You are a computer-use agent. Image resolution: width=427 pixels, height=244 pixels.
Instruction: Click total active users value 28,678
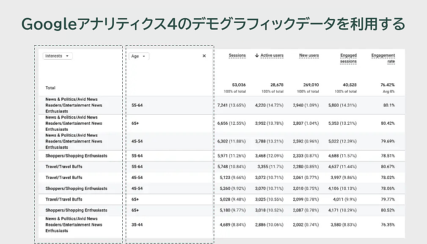pyautogui.click(x=277, y=85)
